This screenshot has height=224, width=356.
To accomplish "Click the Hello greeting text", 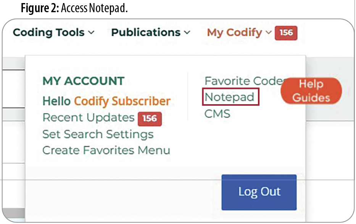I will click(x=56, y=101).
